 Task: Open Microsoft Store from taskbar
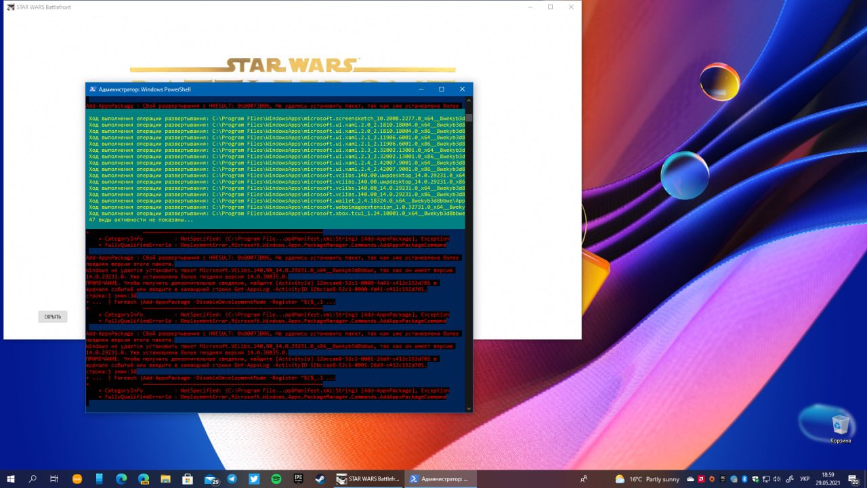click(188, 479)
